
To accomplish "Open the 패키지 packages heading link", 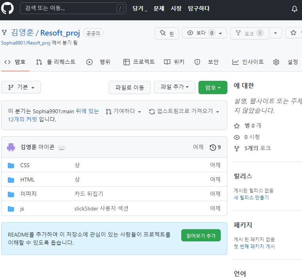I will (243, 225).
